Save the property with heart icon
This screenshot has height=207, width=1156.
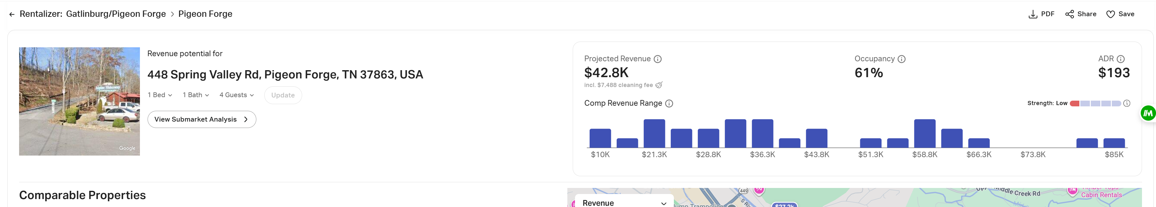point(1120,14)
